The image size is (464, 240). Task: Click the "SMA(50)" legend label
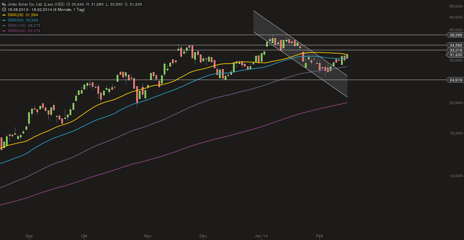pyautogui.click(x=16, y=20)
